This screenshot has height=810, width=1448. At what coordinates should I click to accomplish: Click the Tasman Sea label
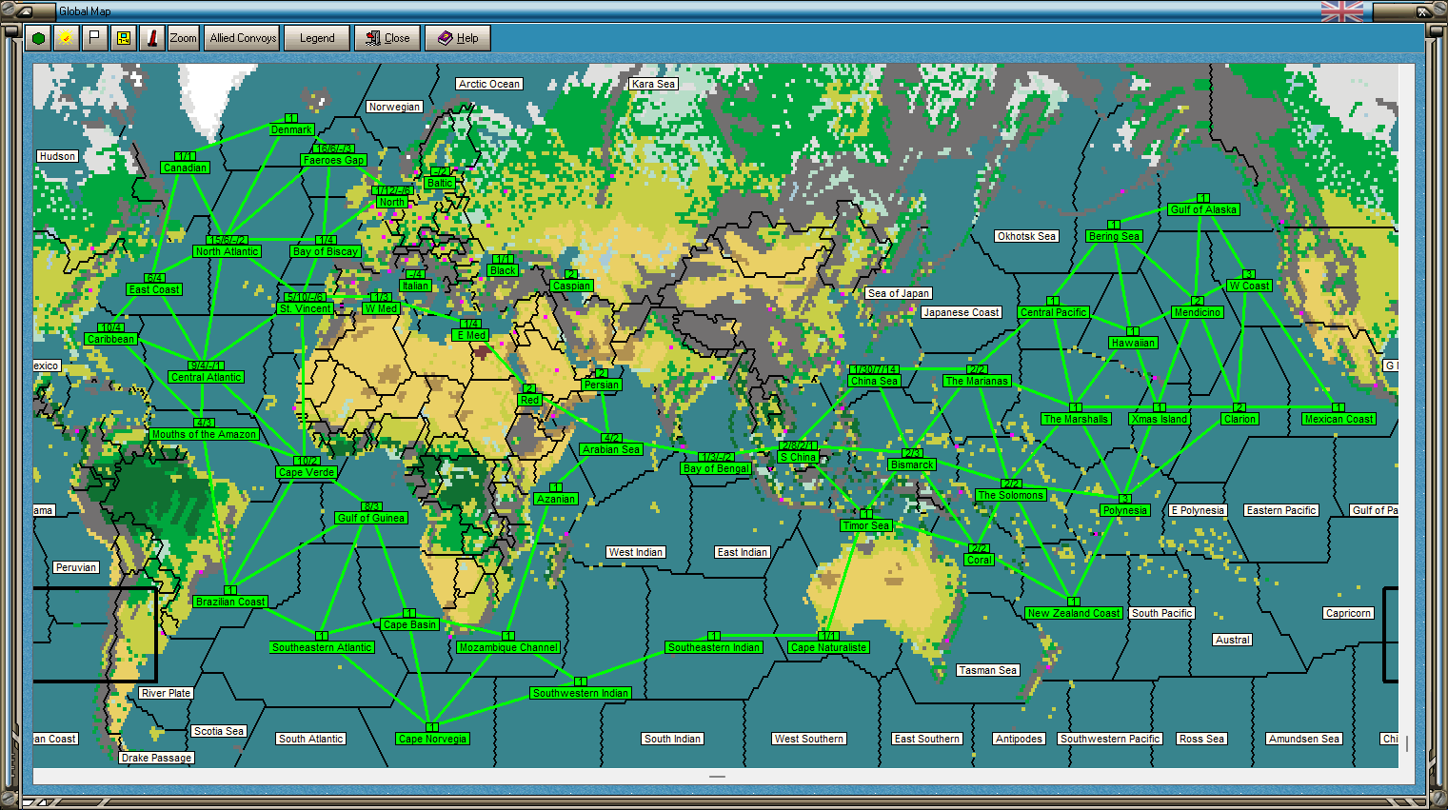(988, 670)
